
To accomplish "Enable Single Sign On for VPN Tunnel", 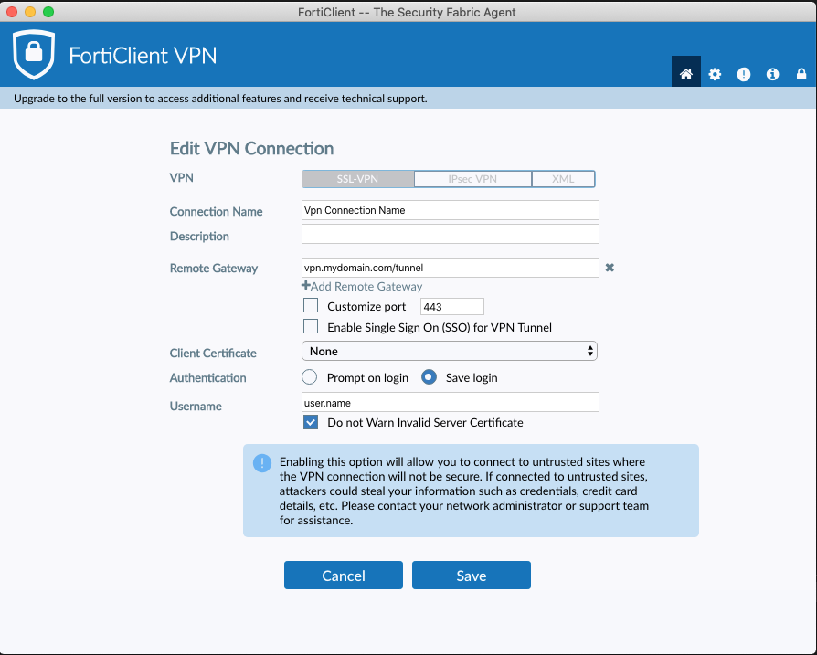I will point(311,326).
